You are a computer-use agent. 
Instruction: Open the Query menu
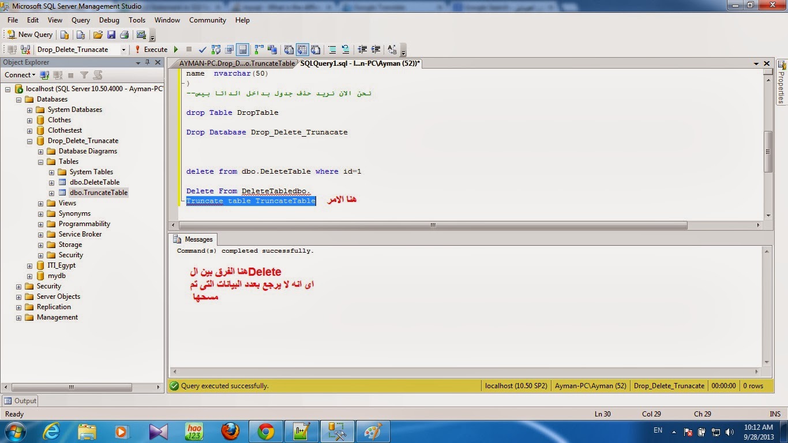point(80,20)
